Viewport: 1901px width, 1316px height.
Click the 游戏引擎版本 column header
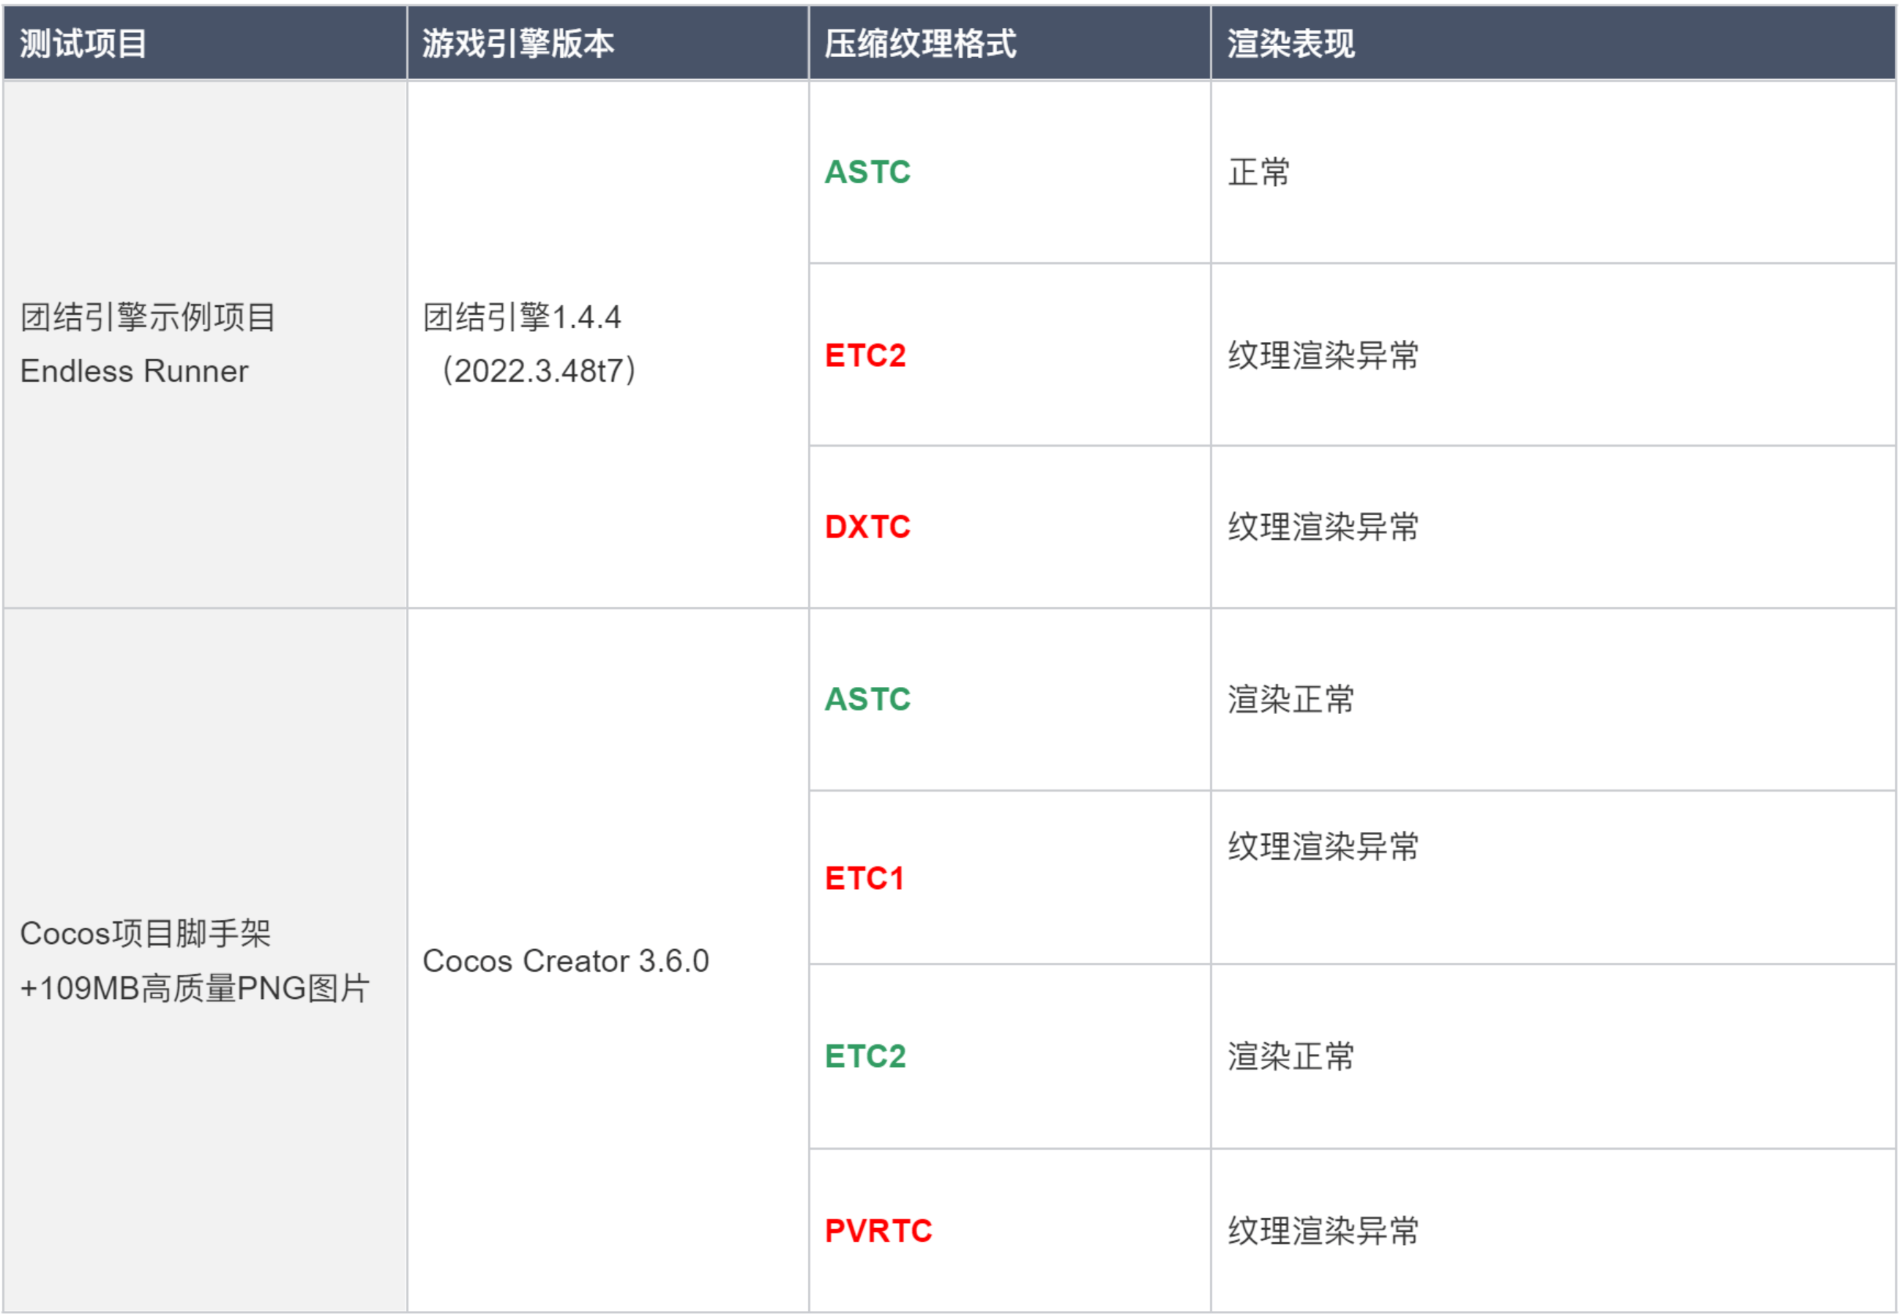pyautogui.click(x=518, y=43)
